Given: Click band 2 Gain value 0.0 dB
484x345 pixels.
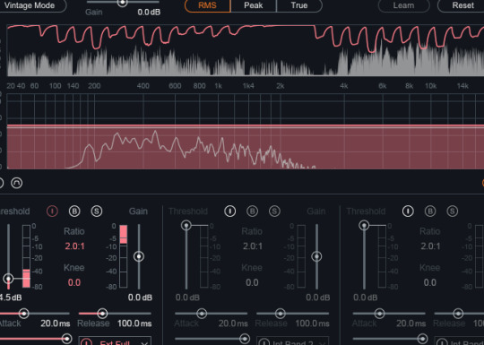Looking at the screenshot, I should pyautogui.click(x=318, y=298).
